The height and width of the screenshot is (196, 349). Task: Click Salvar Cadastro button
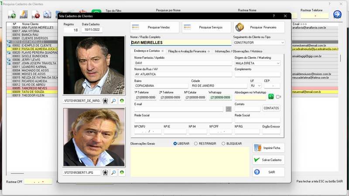[x=268, y=160]
